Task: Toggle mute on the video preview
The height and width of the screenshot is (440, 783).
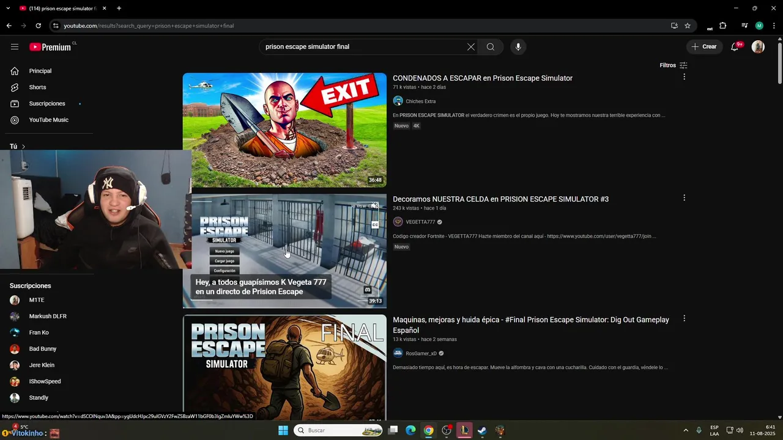Action: (375, 206)
